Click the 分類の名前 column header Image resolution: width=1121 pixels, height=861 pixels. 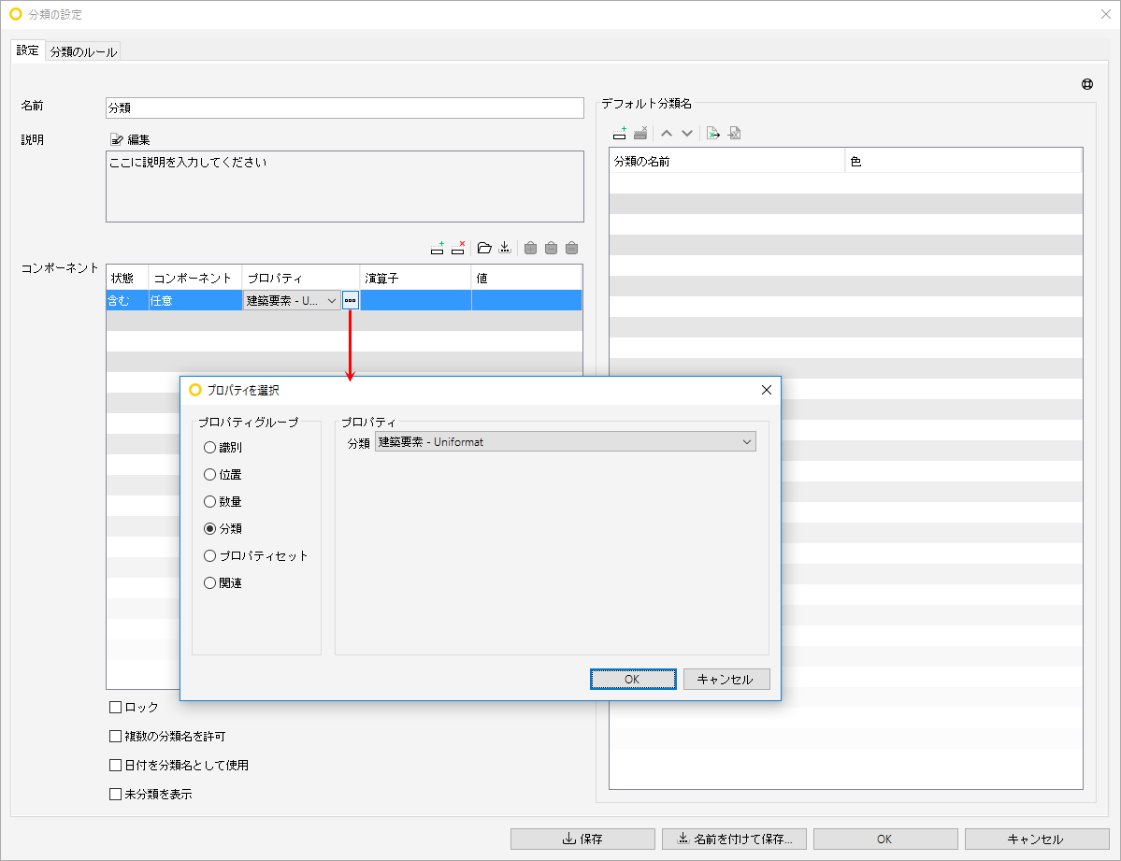pyautogui.click(x=727, y=161)
